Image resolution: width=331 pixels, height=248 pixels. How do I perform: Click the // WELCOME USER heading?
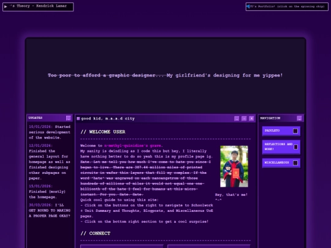click(x=103, y=132)
